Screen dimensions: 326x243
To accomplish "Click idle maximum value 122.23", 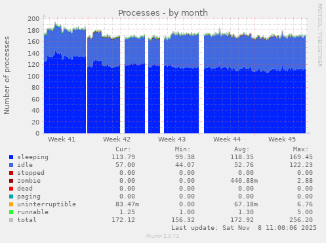I will point(301,165).
